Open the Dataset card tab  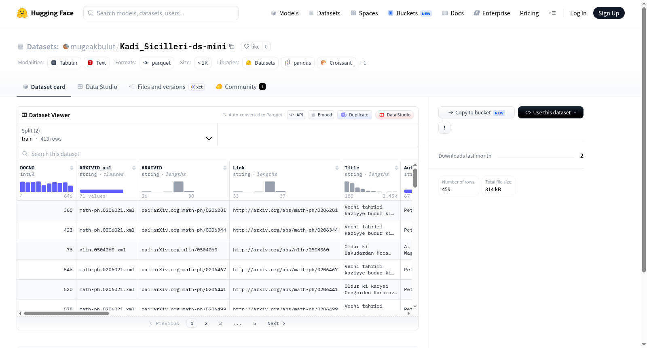44,86
